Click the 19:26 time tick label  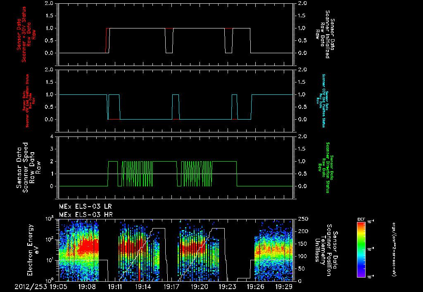(255, 287)
